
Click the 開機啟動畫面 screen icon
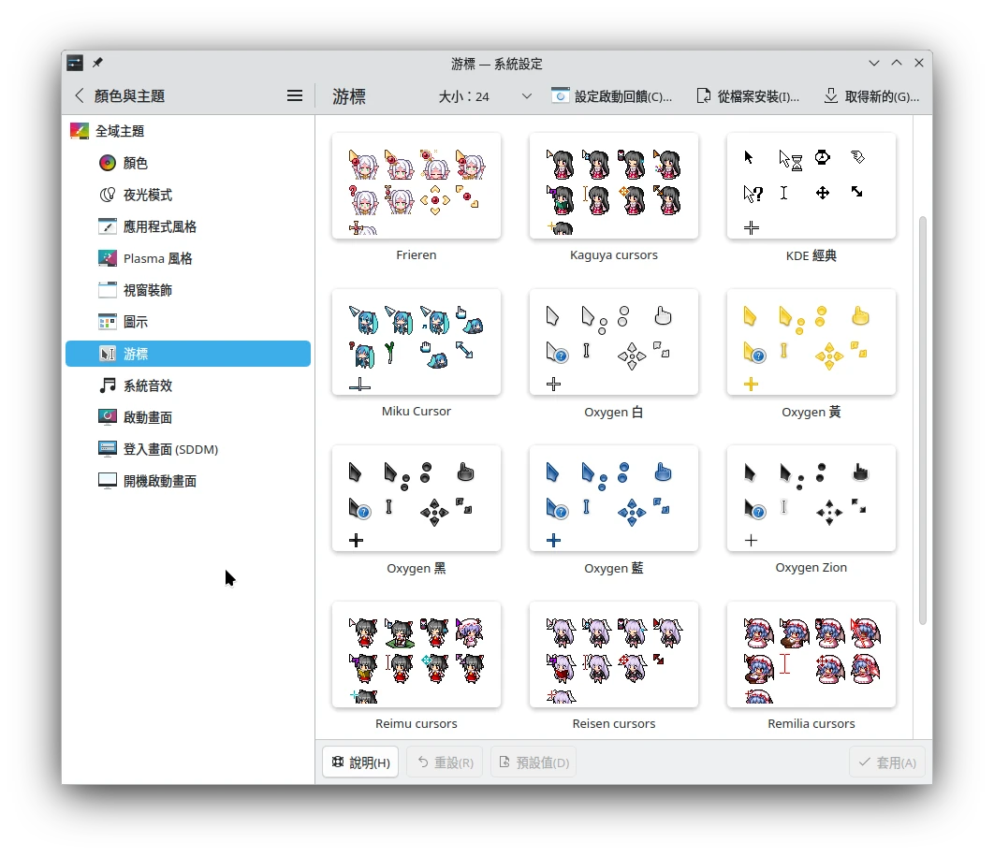coord(108,481)
